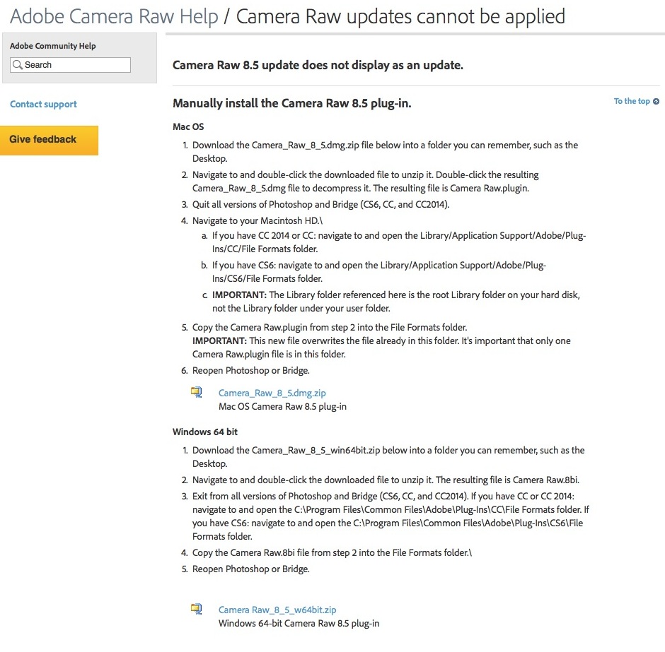Click the Manually install Camera Raw 8.5 plug-in heading
665x652 pixels.
click(x=291, y=103)
